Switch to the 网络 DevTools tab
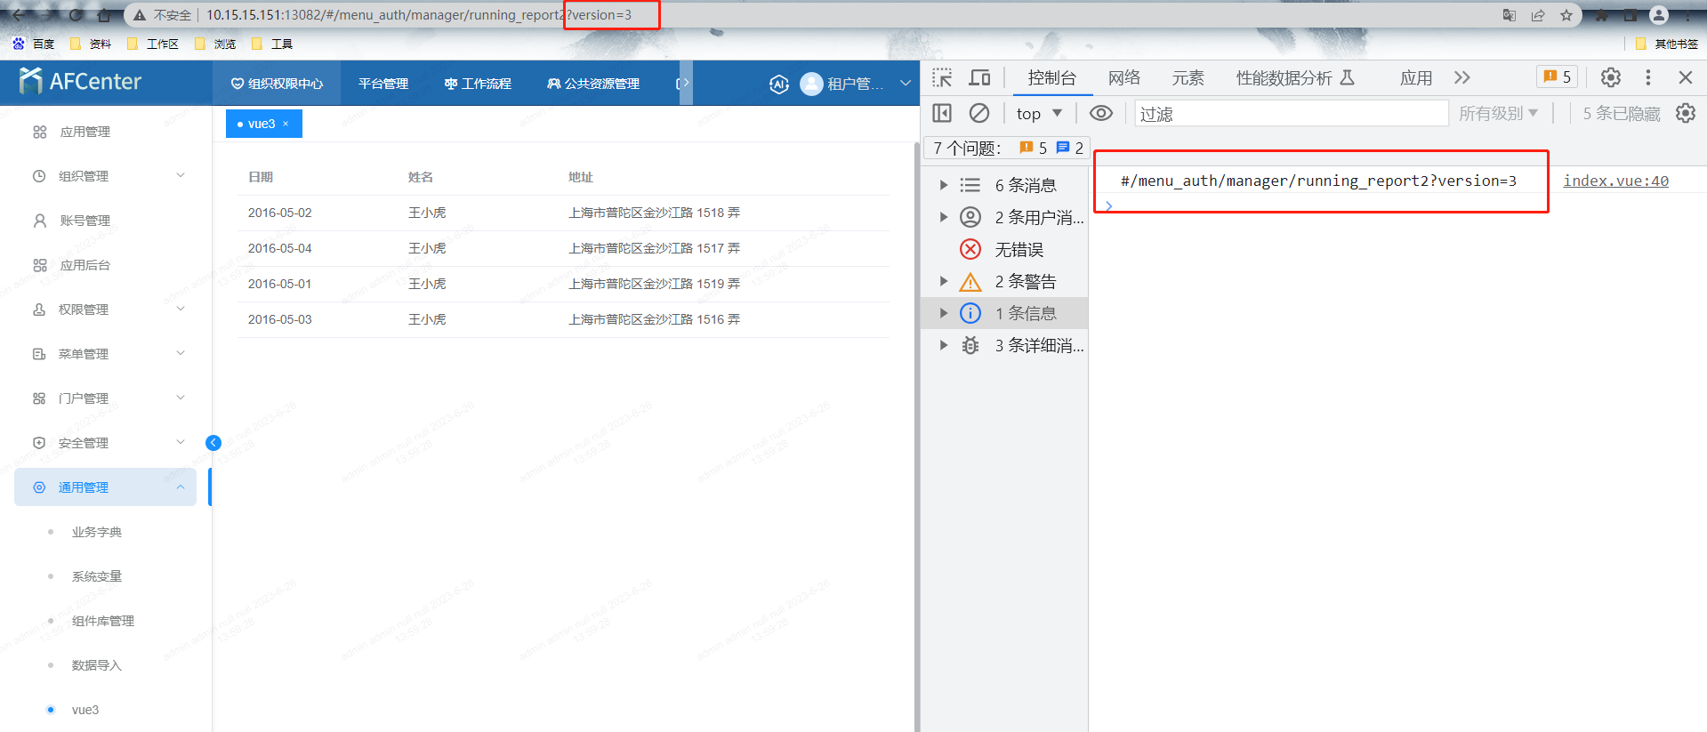 click(x=1123, y=78)
